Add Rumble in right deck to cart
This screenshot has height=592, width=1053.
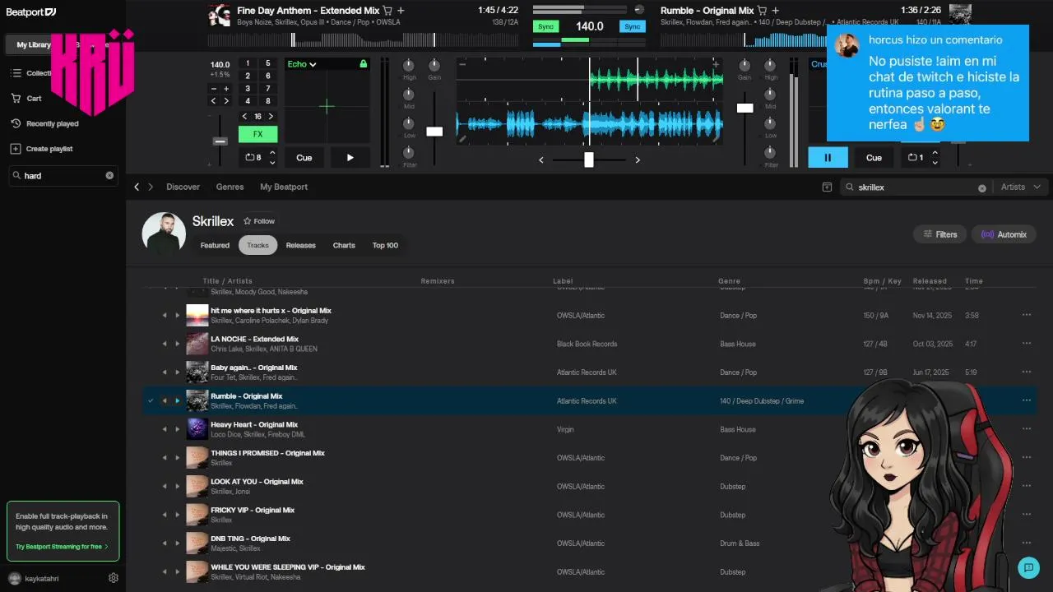pos(762,11)
